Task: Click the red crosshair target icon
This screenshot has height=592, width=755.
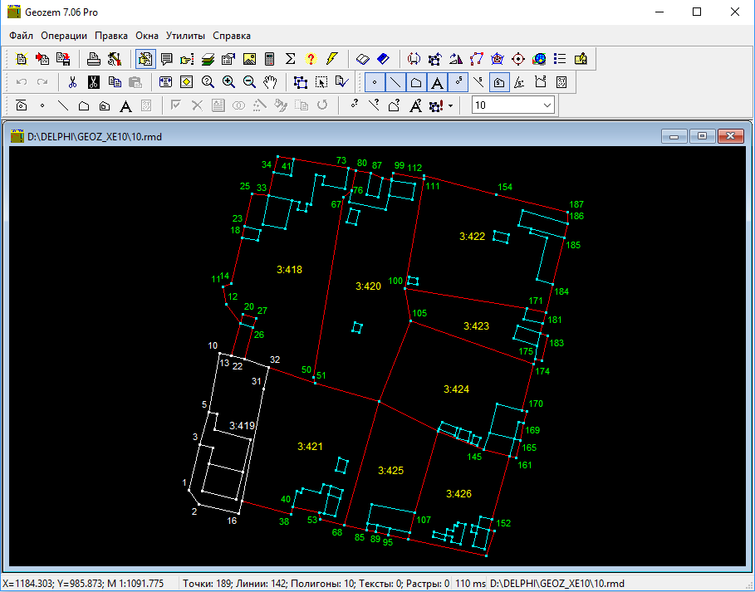Action: point(518,59)
